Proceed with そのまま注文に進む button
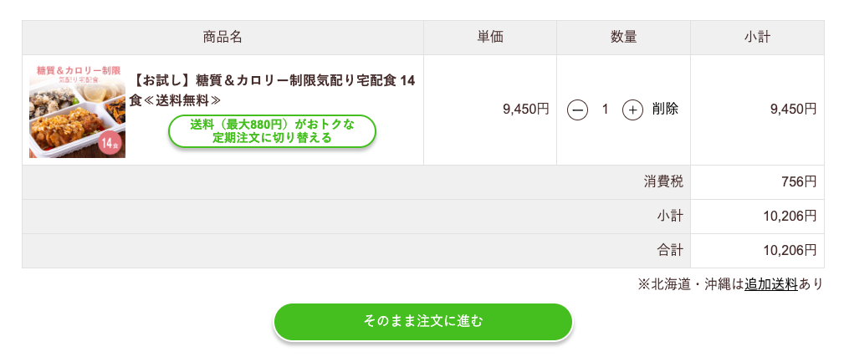 (x=423, y=322)
